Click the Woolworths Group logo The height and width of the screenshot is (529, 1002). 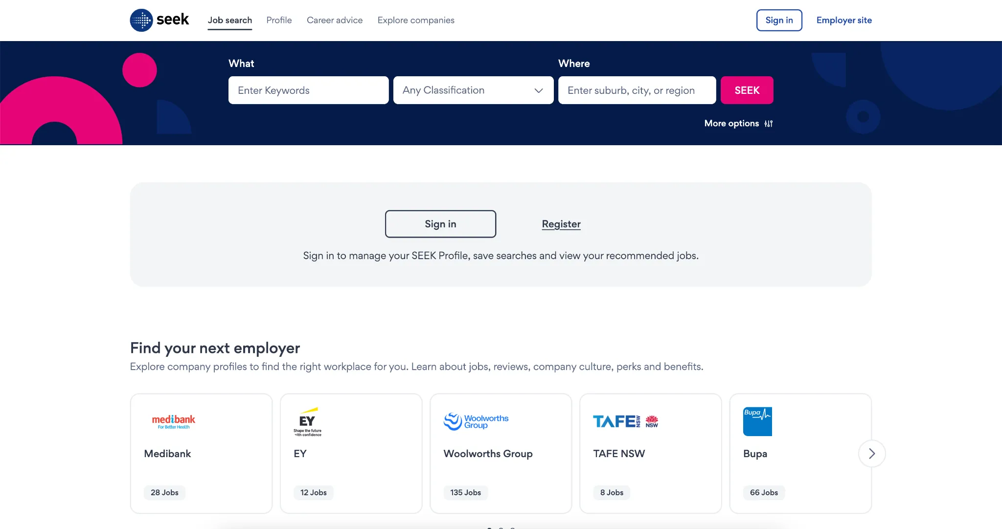tap(476, 421)
